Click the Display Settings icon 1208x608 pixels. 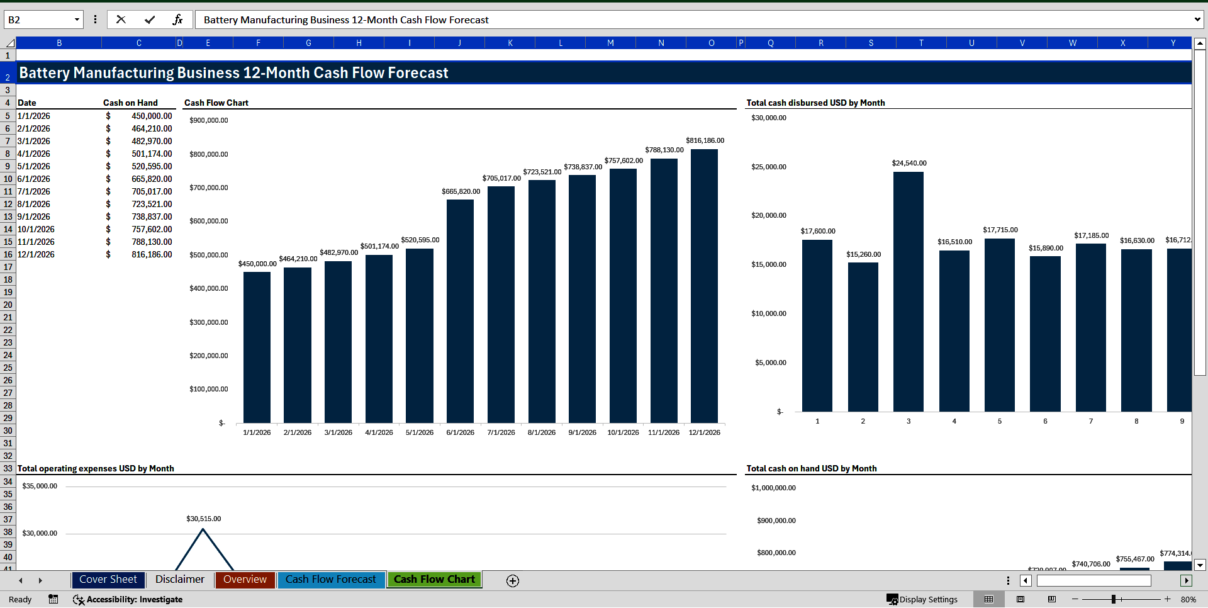click(x=893, y=599)
